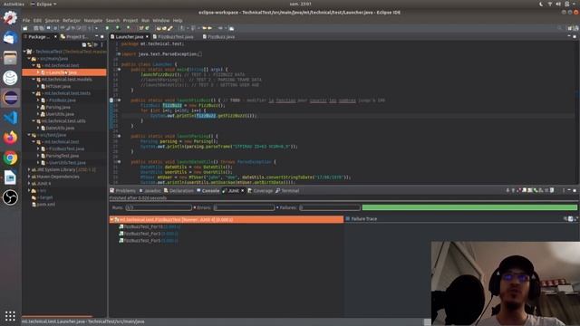
Task: Click the Run toolbar icon
Action: (118, 28)
